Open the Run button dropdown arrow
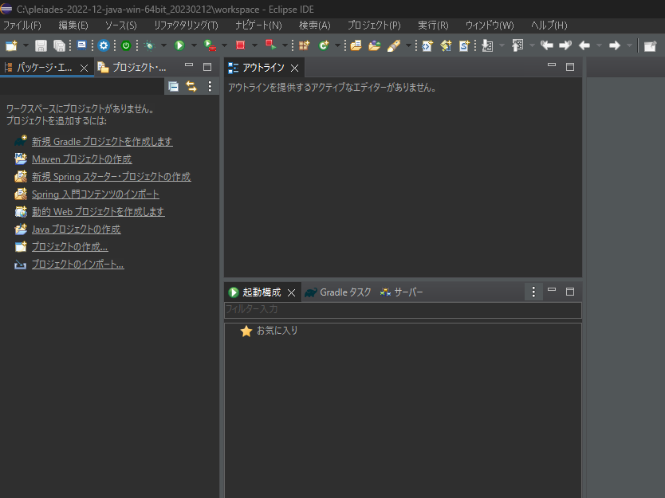This screenshot has height=498, width=665. tap(192, 45)
